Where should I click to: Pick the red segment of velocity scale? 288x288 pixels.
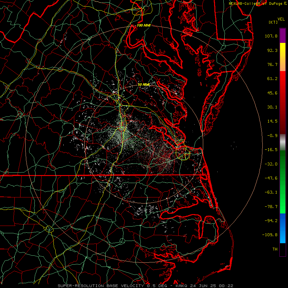pyautogui.click(x=283, y=102)
